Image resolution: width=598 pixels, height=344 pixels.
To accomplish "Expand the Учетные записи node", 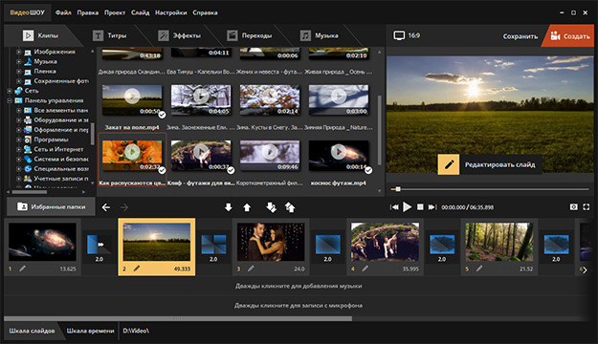I will pos(18,179).
